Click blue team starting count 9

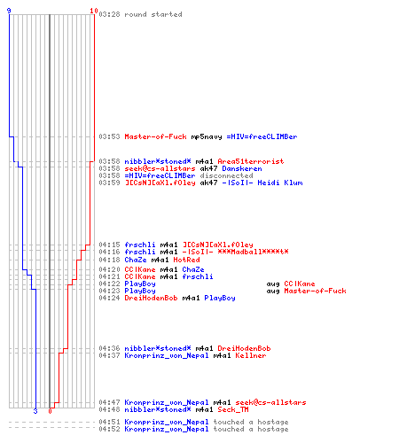coord(9,11)
